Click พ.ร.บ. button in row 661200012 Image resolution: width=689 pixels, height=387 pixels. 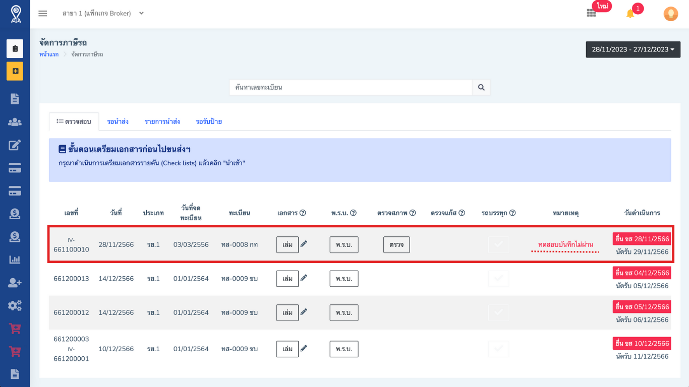(x=344, y=312)
